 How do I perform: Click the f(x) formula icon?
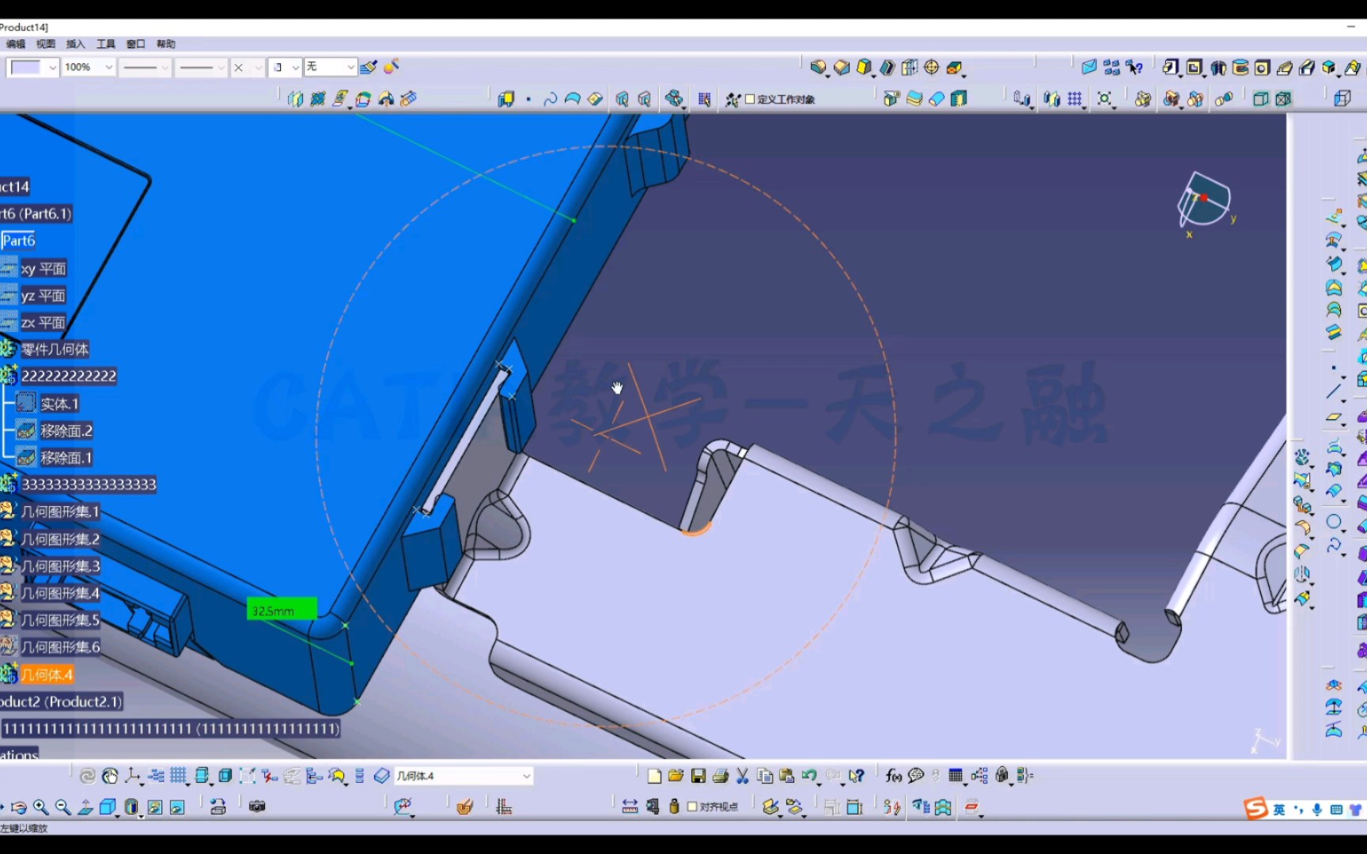894,776
